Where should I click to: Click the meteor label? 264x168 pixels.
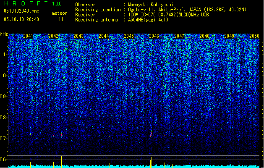60,13
